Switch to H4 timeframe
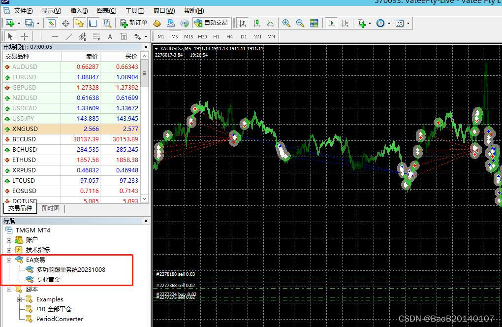502x327 pixels. pos(229,36)
